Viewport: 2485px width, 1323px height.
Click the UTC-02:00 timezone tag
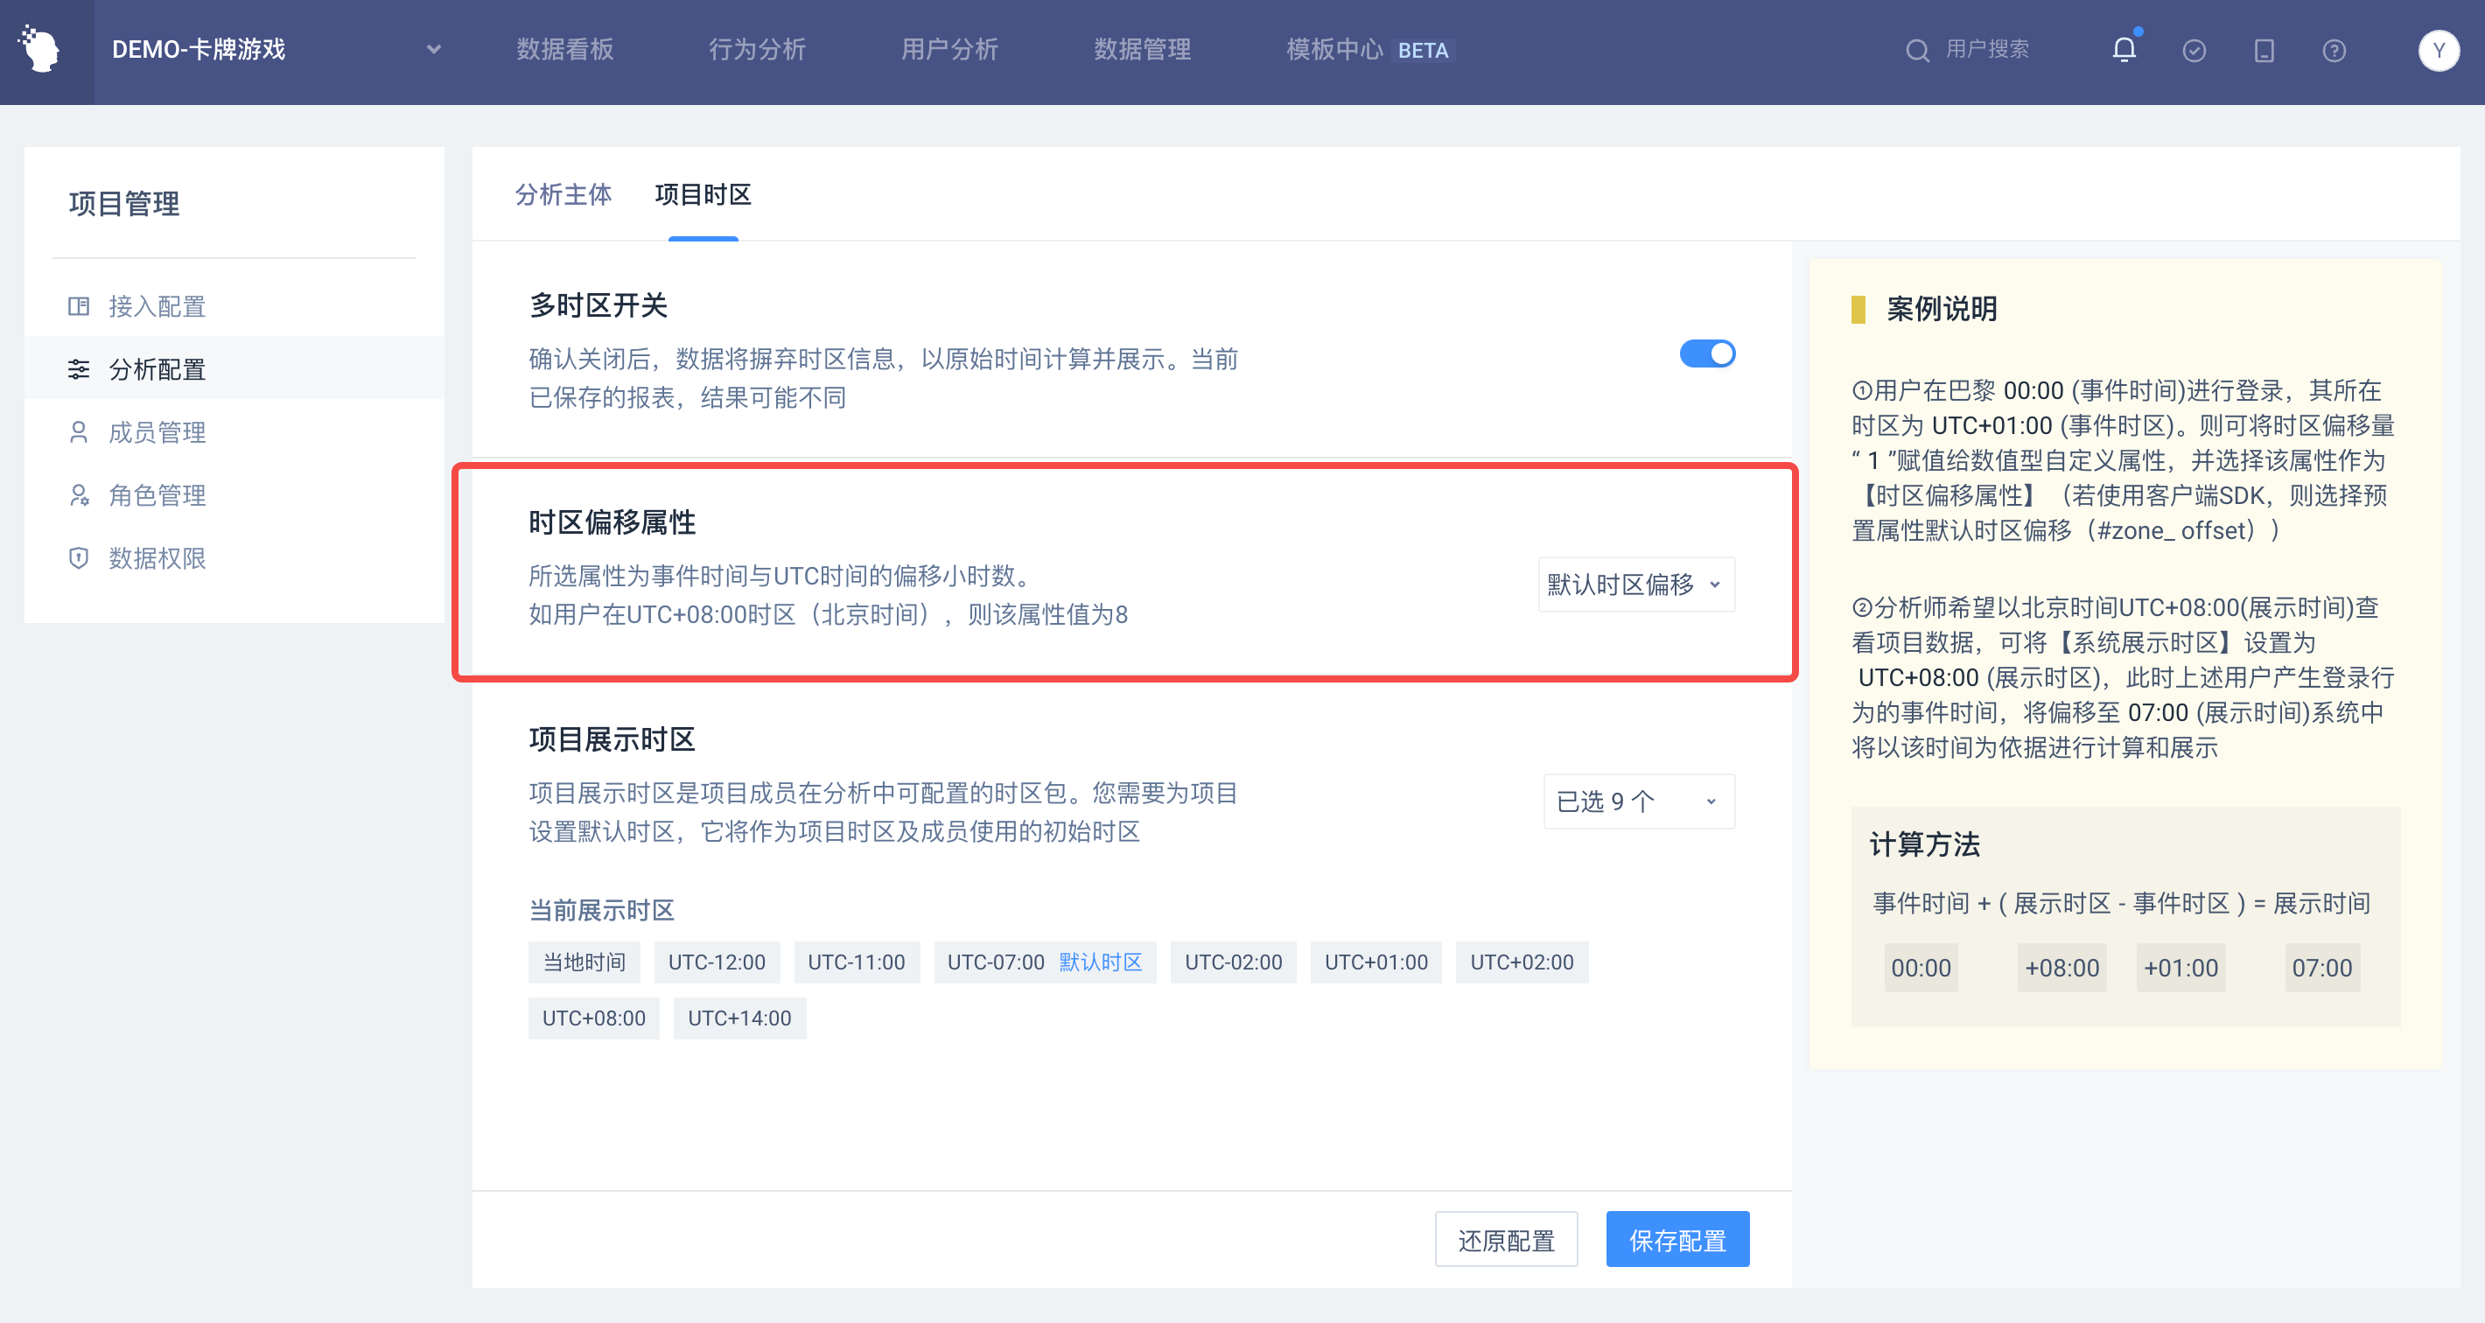(x=1234, y=962)
